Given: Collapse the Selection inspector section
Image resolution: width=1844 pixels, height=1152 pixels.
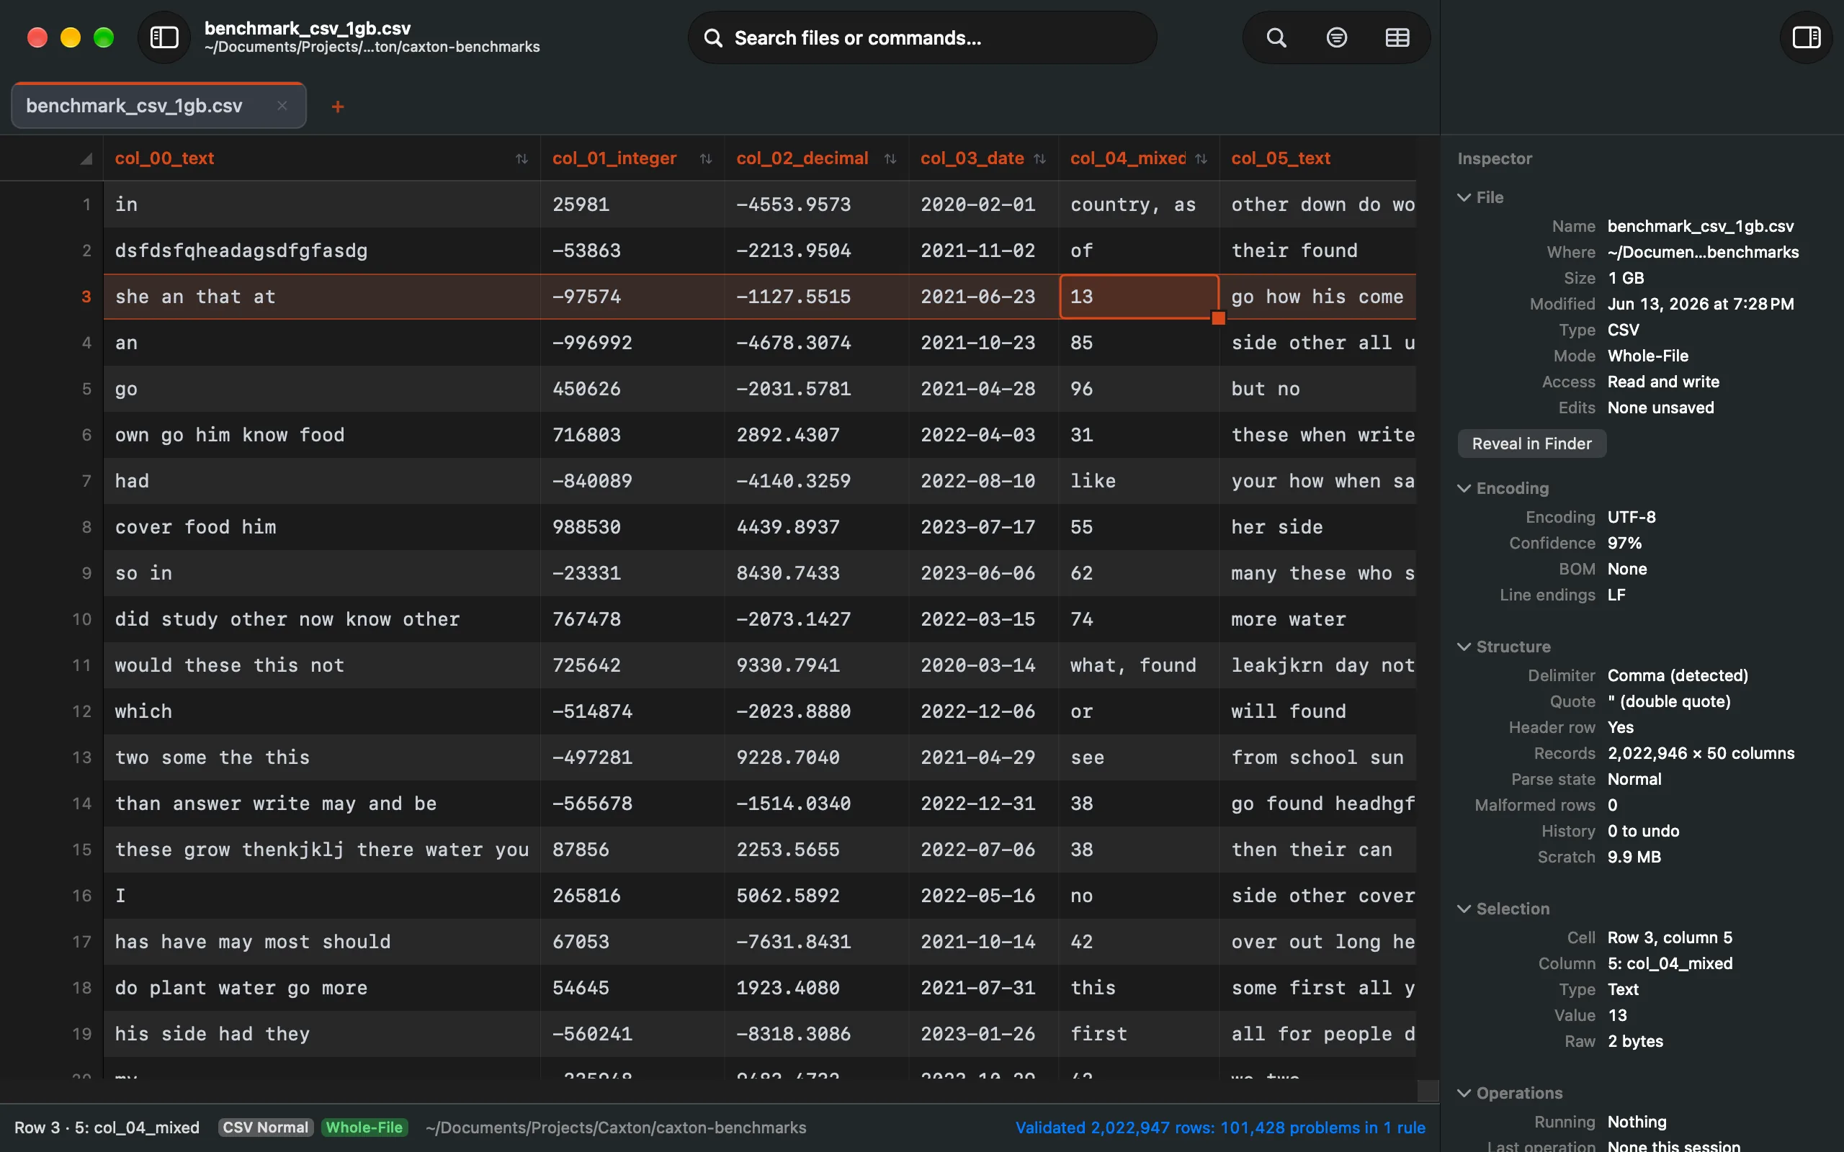Looking at the screenshot, I should click(1464, 909).
